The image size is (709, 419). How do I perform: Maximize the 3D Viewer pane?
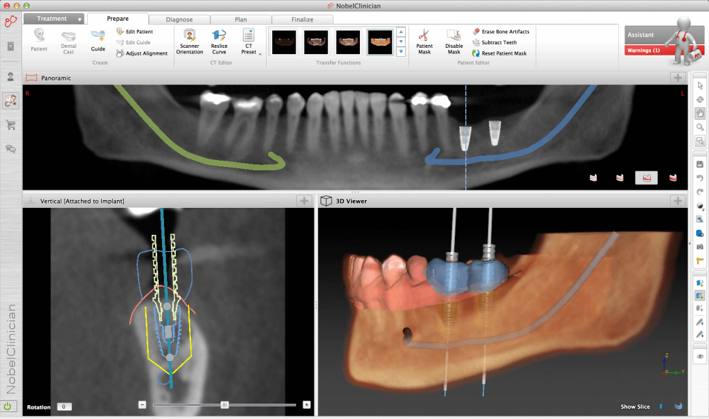(x=678, y=201)
